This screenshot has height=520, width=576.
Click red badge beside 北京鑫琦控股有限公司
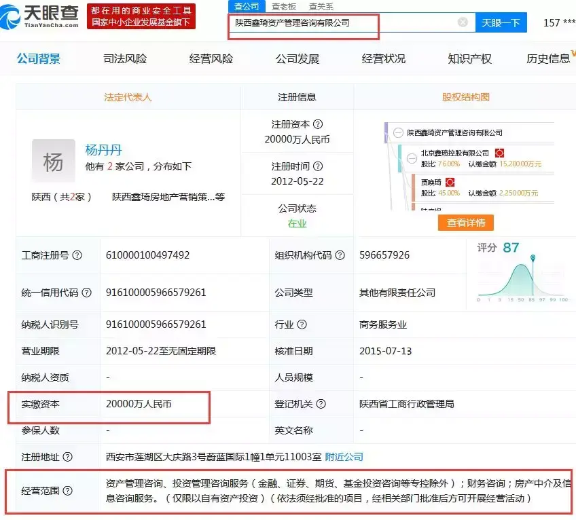(500, 153)
